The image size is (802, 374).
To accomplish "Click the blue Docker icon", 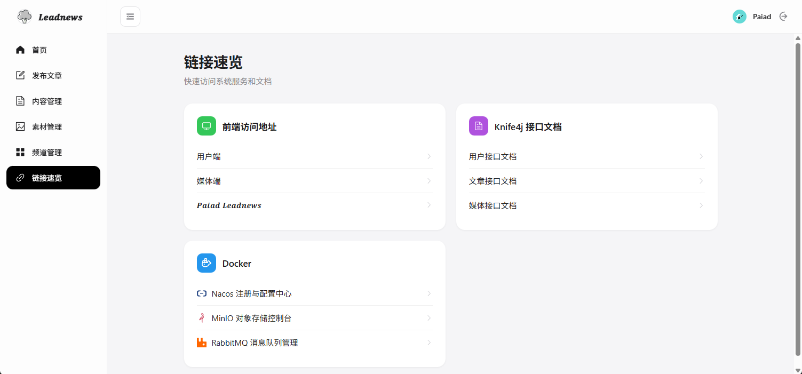I will tap(207, 263).
